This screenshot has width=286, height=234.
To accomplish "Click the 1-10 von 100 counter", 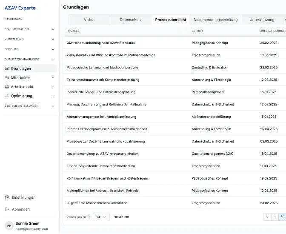I will click(x=120, y=217).
